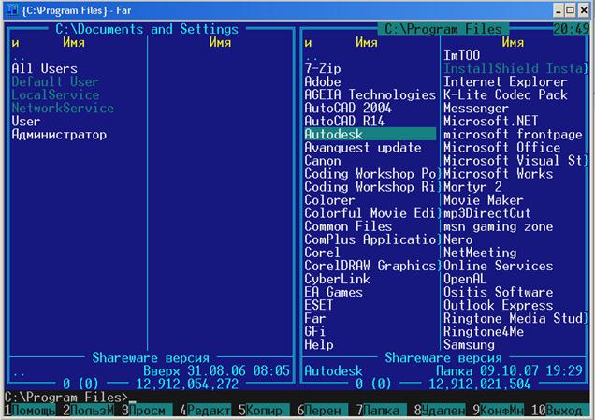The height and width of the screenshot is (420, 595).
Task: Select All Users folder in left panel
Action: click(x=44, y=68)
